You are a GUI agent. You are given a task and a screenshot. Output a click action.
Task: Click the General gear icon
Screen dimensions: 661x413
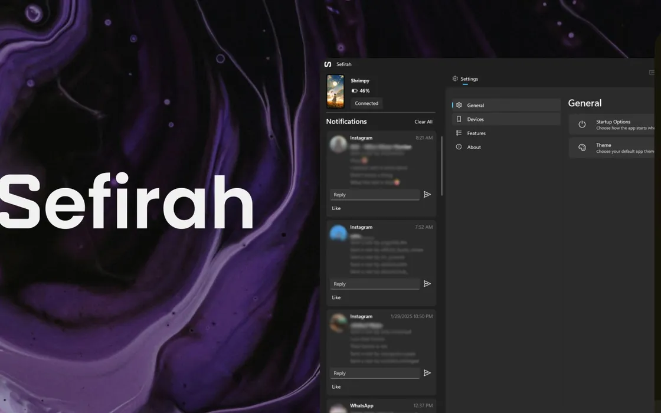pos(459,105)
